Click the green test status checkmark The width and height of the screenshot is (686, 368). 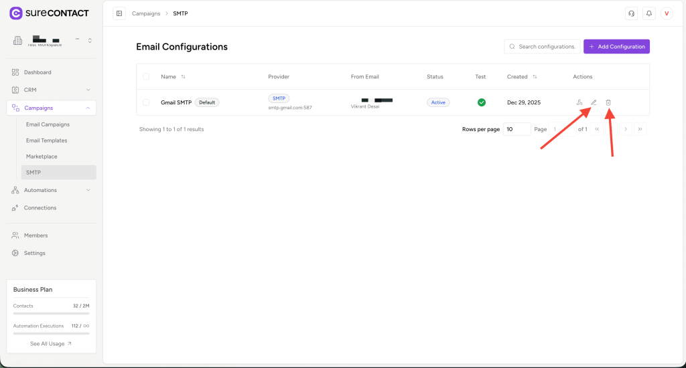(x=481, y=102)
